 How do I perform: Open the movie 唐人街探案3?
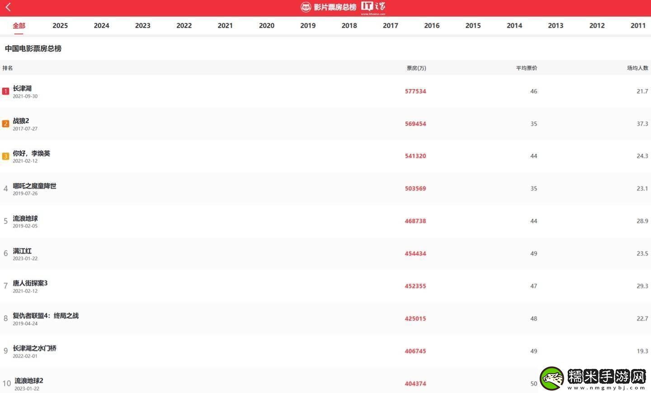point(30,284)
